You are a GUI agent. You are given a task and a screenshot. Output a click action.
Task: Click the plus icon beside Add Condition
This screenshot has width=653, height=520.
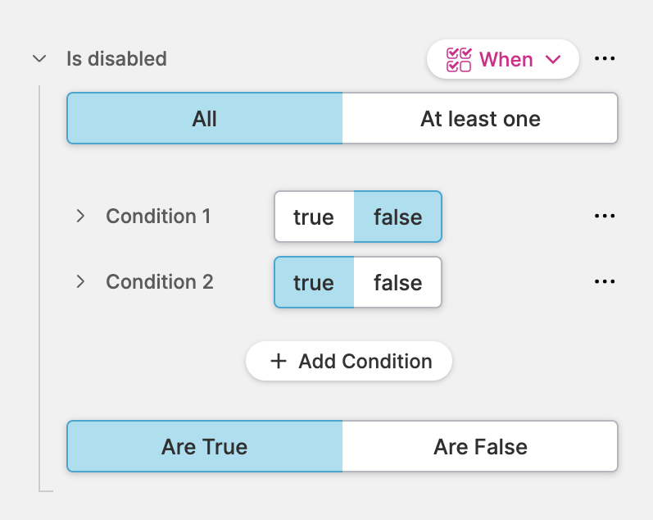(279, 362)
